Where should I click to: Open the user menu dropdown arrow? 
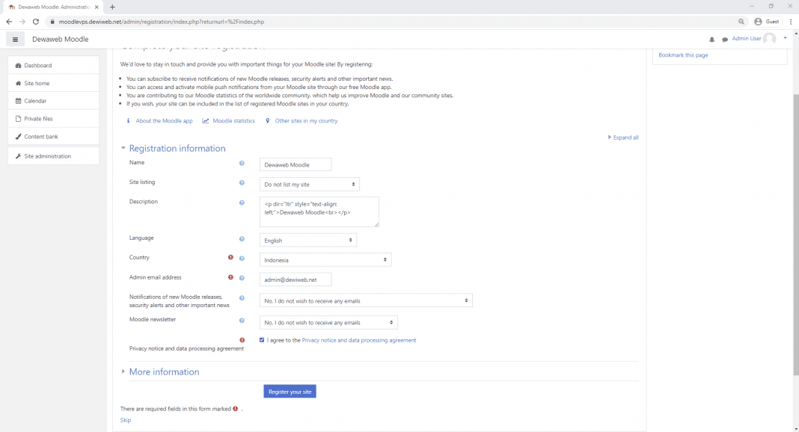click(x=785, y=38)
